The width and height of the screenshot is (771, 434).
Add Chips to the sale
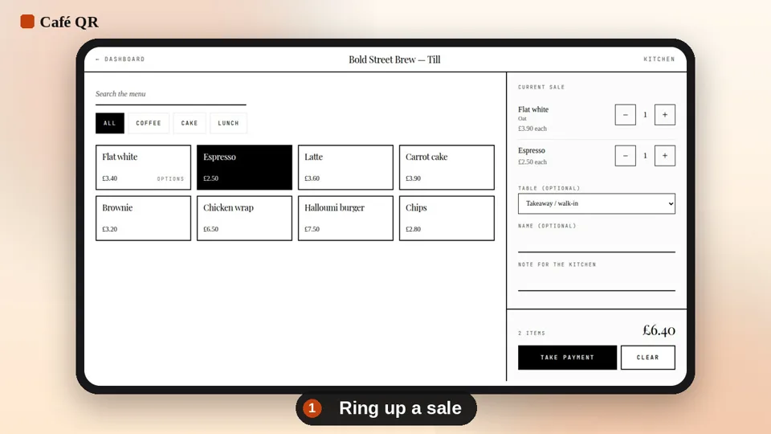pos(447,218)
